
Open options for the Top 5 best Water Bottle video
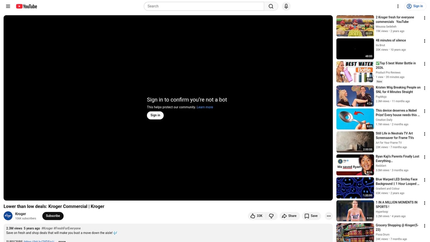tap(425, 64)
